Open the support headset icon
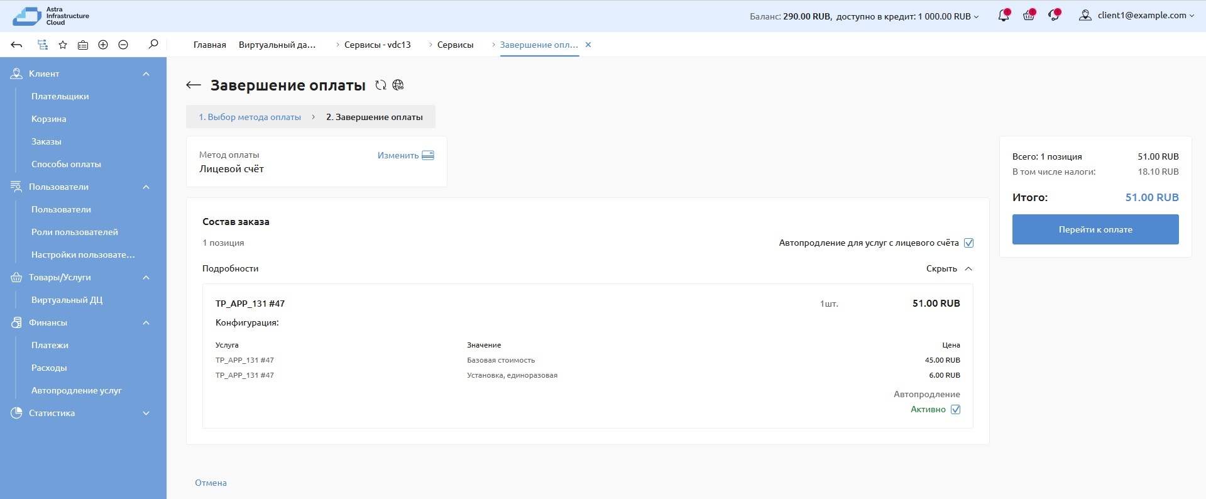The height and width of the screenshot is (499, 1206). (1054, 16)
